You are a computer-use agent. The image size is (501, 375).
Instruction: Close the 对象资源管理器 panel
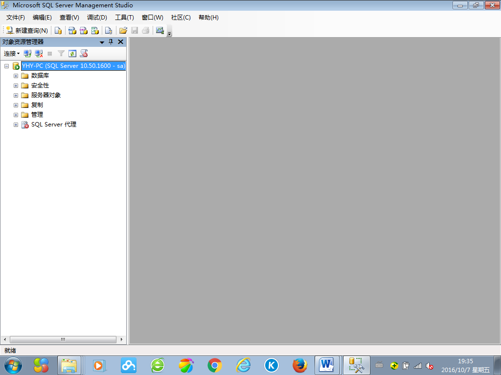point(120,42)
